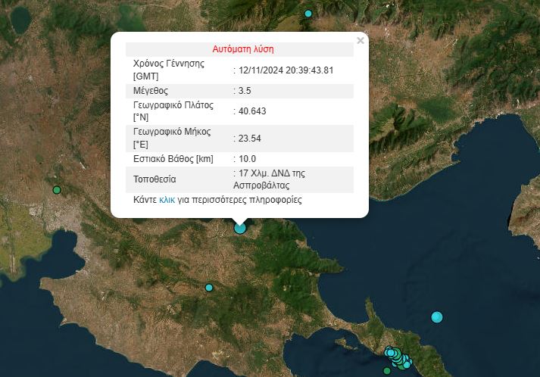The image size is (540, 377).
Task: Close the earthquake info popup
Action: click(x=361, y=41)
